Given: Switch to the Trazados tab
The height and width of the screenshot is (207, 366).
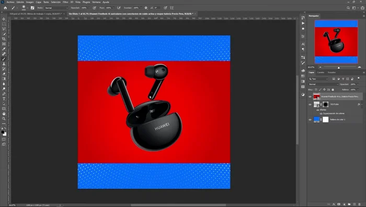Looking at the screenshot, I should click(x=331, y=72).
